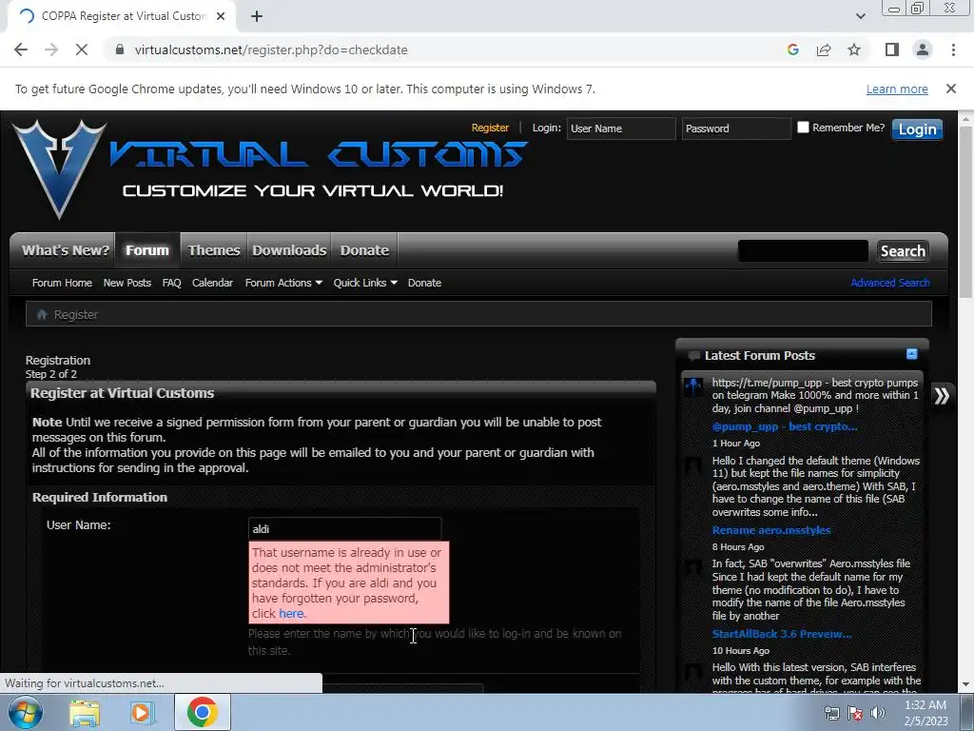Stop page loading with the X icon

coord(82,49)
